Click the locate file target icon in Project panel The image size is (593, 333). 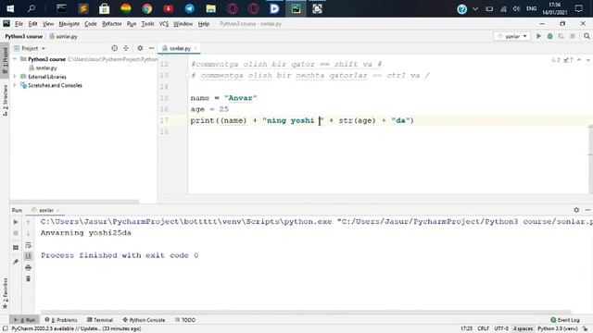click(x=115, y=48)
